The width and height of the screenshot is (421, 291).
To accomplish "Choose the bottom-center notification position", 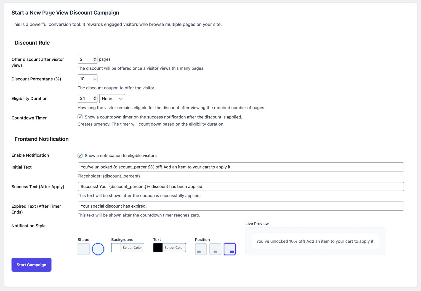I will (215, 249).
